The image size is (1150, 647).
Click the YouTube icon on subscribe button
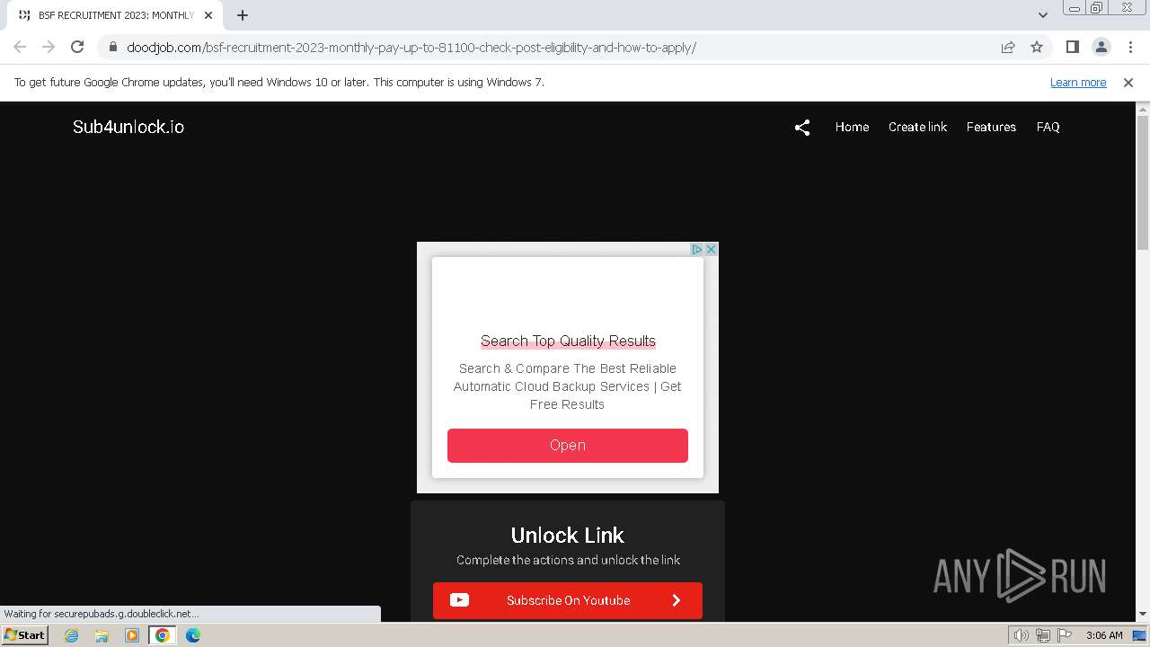point(459,600)
